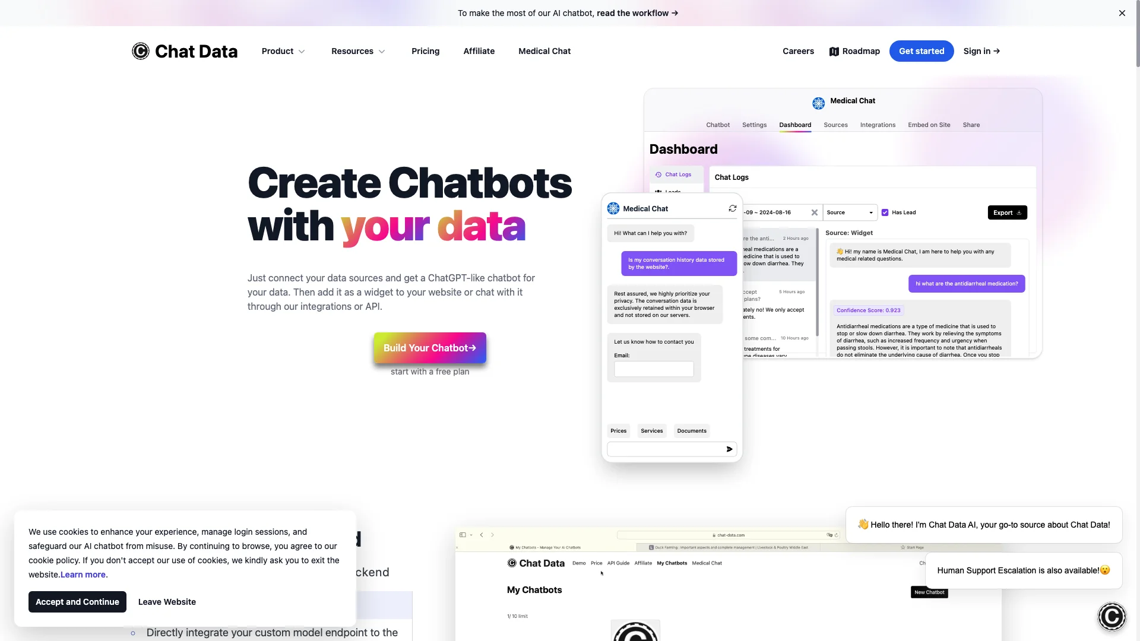Click Build Your Chatbot button
1140x641 pixels.
(430, 347)
